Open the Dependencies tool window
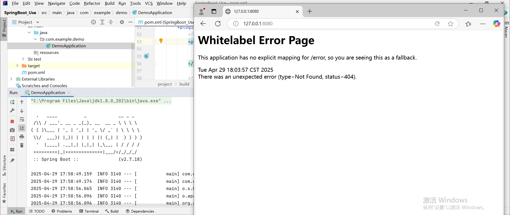Image resolution: width=510 pixels, height=215 pixels. (x=140, y=211)
